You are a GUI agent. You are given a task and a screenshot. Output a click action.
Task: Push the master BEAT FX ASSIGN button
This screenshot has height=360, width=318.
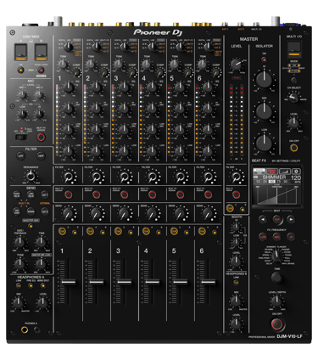pyautogui.click(x=237, y=194)
